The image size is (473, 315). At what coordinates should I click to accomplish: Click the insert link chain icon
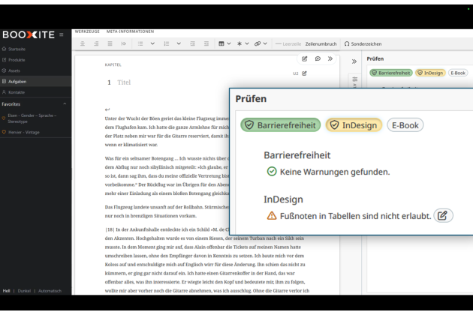(x=258, y=43)
